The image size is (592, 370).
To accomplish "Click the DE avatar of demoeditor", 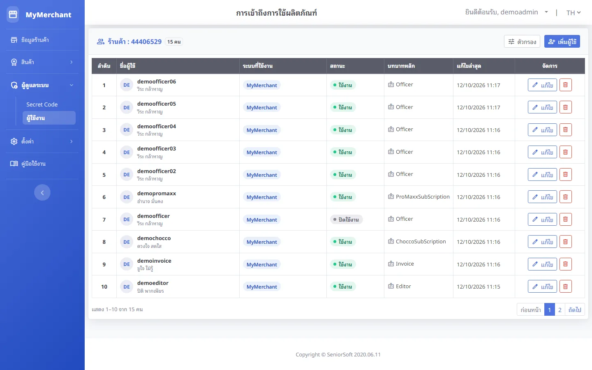I will click(127, 287).
